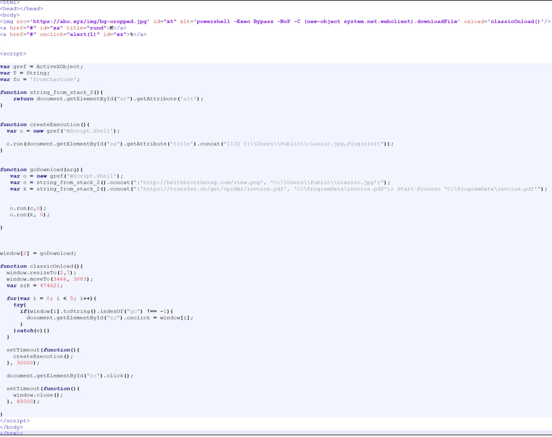Click 'createExecution();' call inside setTimeout
The image size is (552, 437).
(43, 356)
